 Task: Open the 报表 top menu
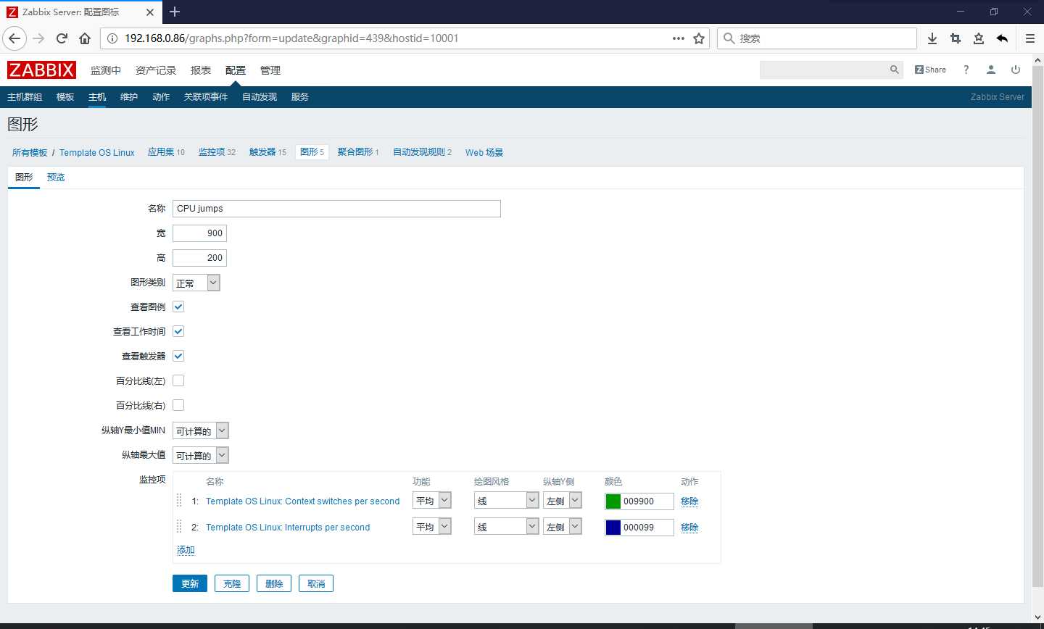tap(201, 70)
